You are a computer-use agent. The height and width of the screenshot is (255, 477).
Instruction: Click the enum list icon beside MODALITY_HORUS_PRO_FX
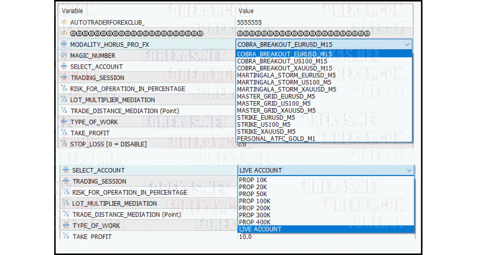coord(64,44)
